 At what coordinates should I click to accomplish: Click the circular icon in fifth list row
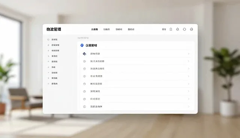pyautogui.click(x=84, y=84)
